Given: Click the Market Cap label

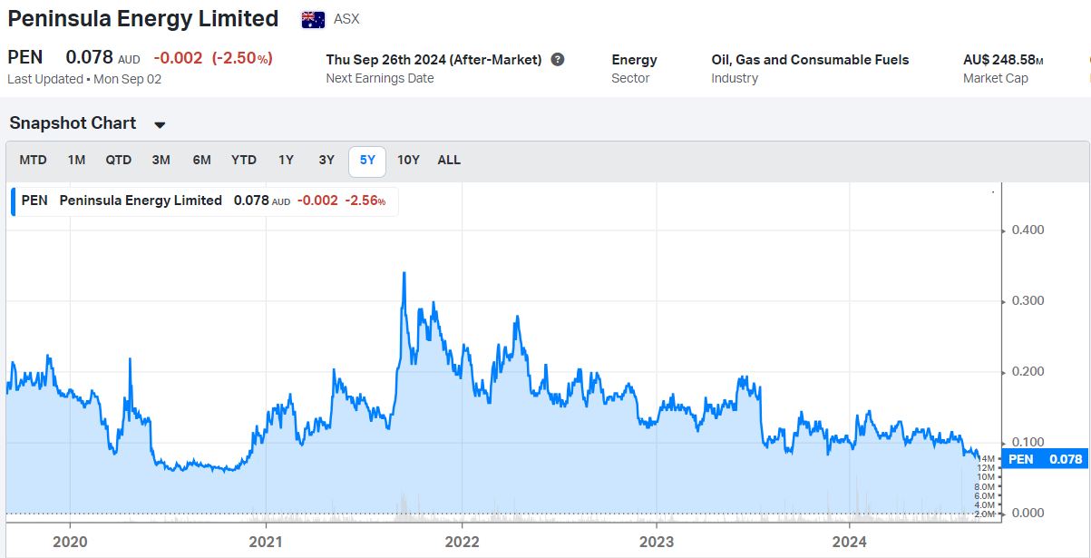Looking at the screenshot, I should click(996, 79).
